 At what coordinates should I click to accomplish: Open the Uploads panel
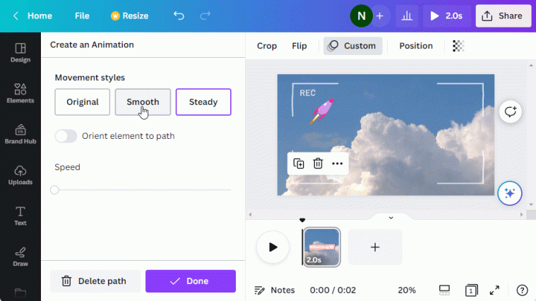coord(20,175)
